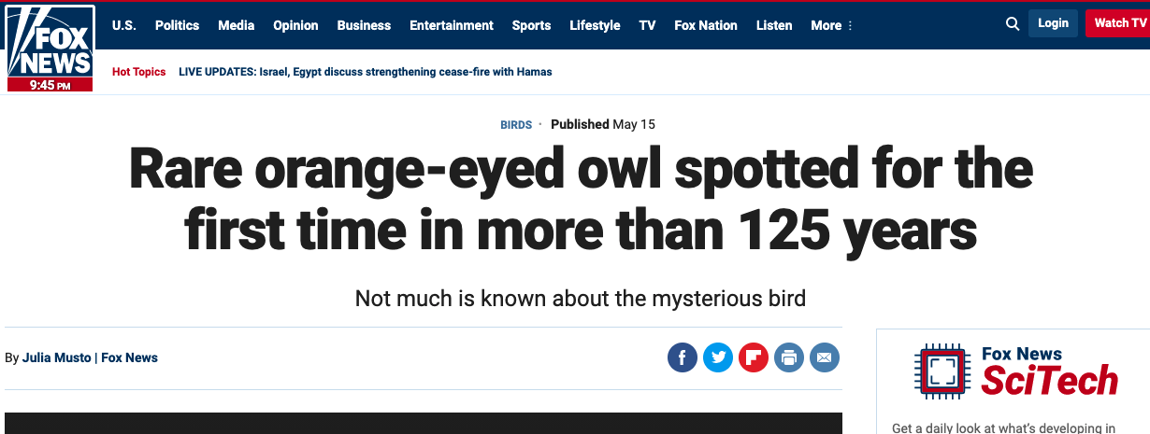
Task: Open the TV section
Action: click(x=647, y=25)
